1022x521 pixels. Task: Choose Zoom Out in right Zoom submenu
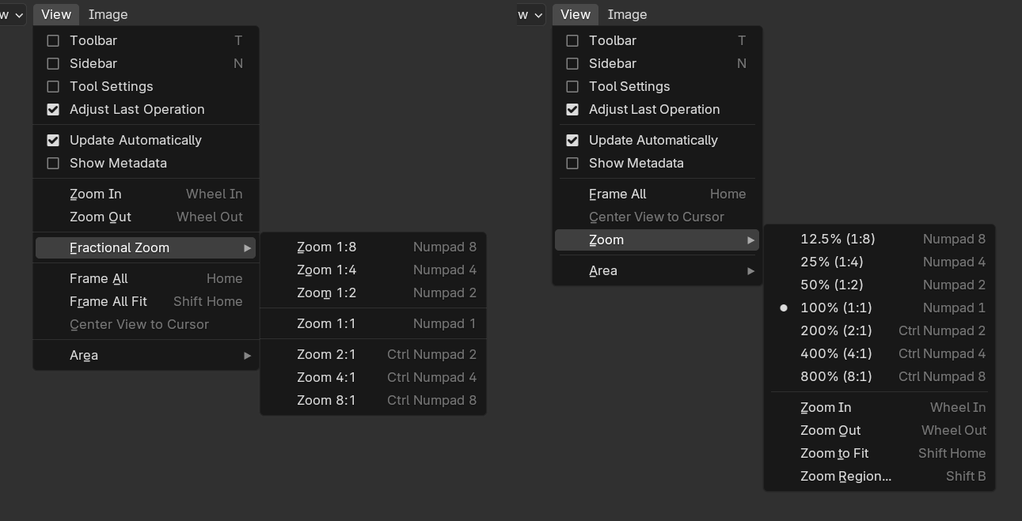pos(880,430)
